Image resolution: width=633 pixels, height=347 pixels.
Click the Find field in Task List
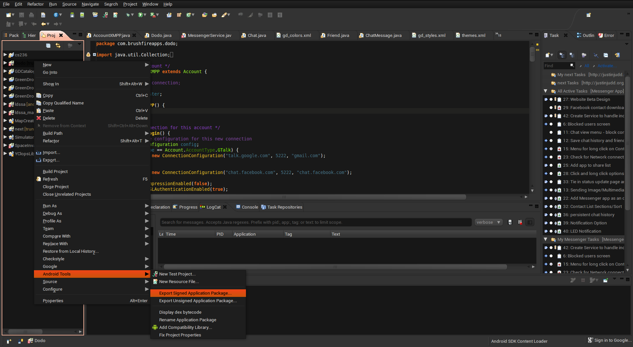[x=557, y=66]
